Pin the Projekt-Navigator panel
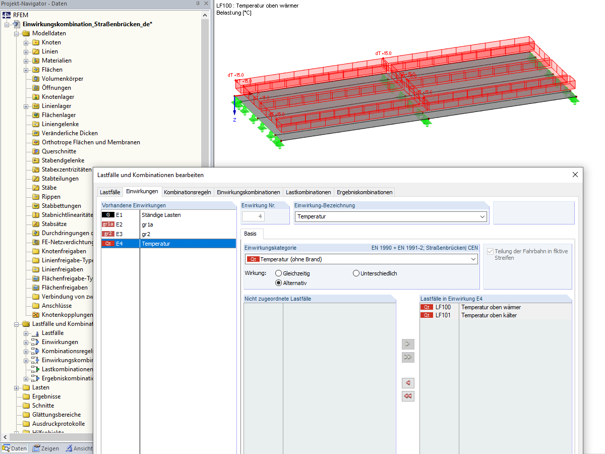This screenshot has width=605, height=454. click(198, 4)
